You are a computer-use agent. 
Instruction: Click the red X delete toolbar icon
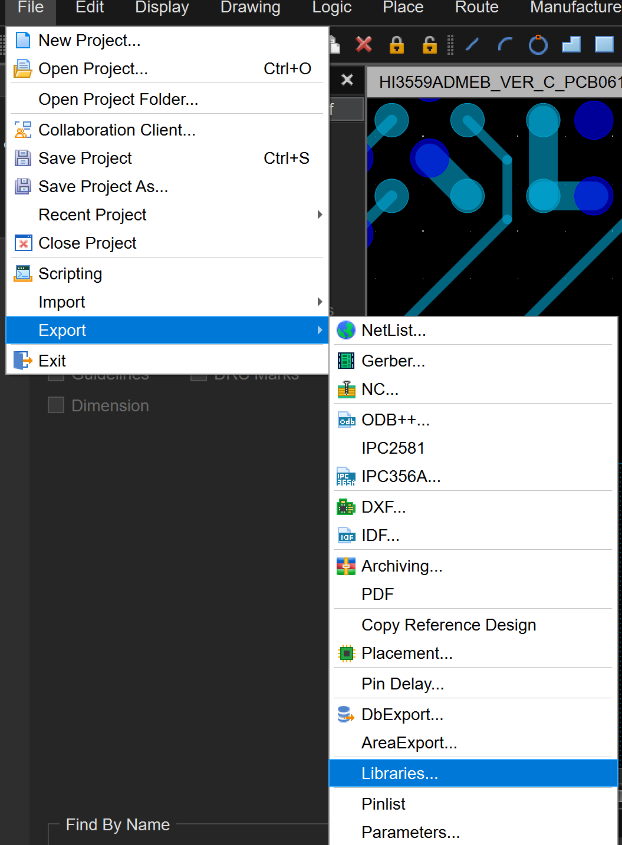tap(364, 45)
